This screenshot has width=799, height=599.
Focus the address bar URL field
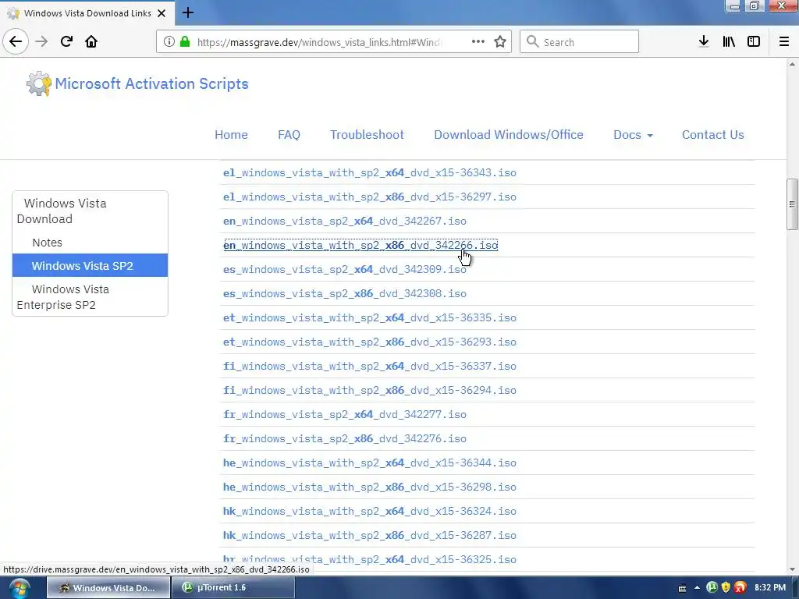point(318,42)
